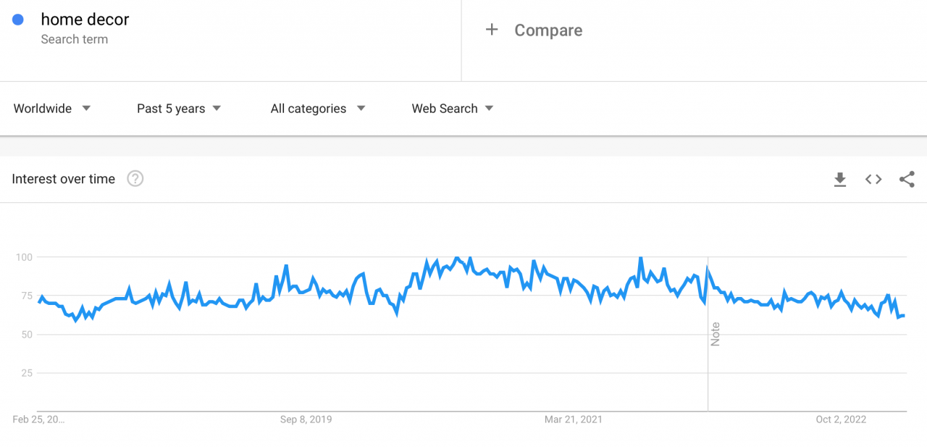Click Compare to add another search term
Viewport: 927px width, 447px height.
click(548, 30)
